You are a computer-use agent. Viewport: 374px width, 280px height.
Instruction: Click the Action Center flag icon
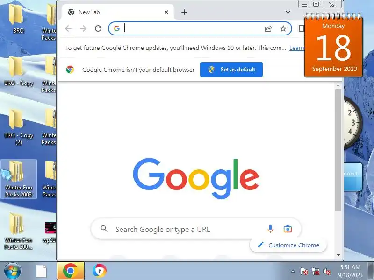click(304, 271)
